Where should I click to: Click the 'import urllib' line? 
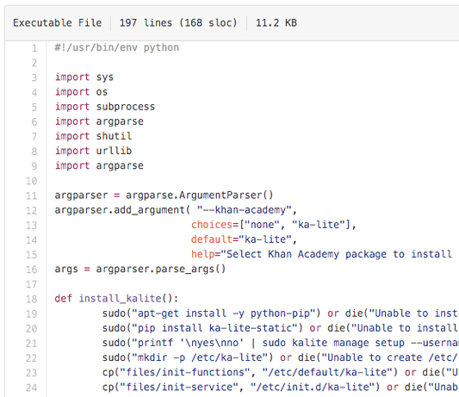point(93,151)
